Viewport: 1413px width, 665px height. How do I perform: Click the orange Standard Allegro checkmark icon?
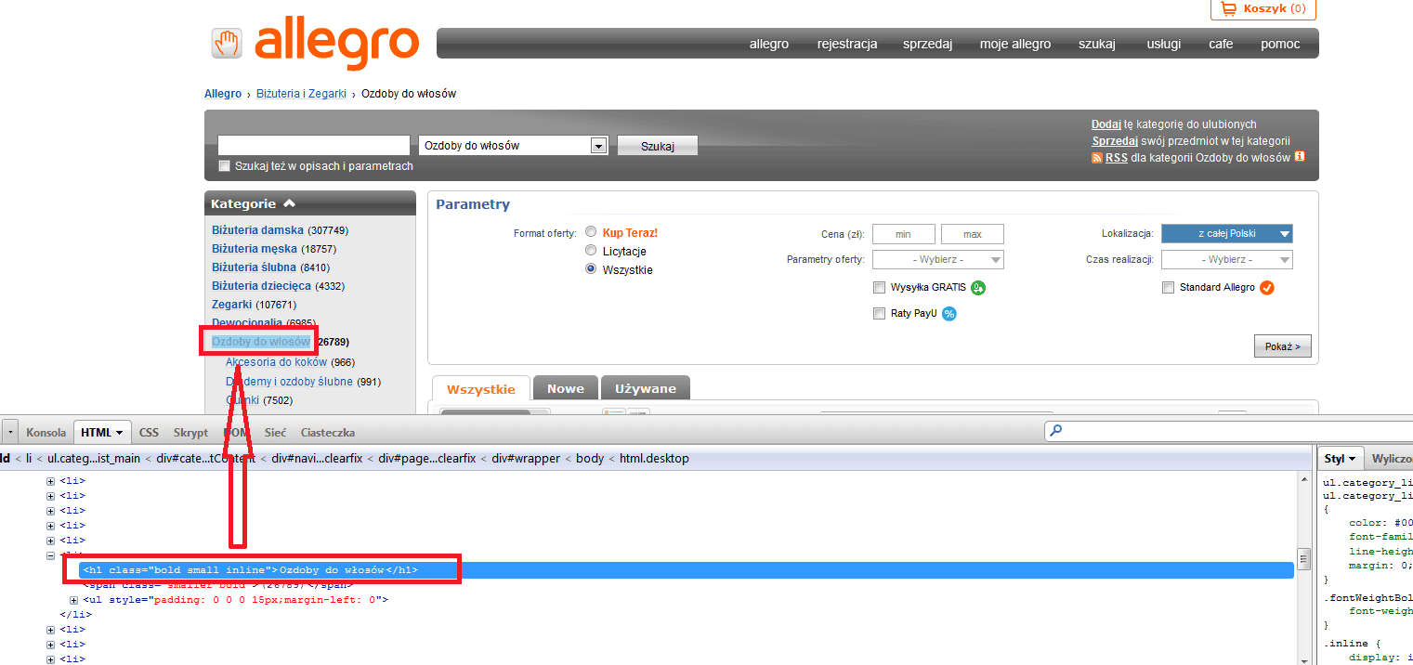[x=1267, y=288]
